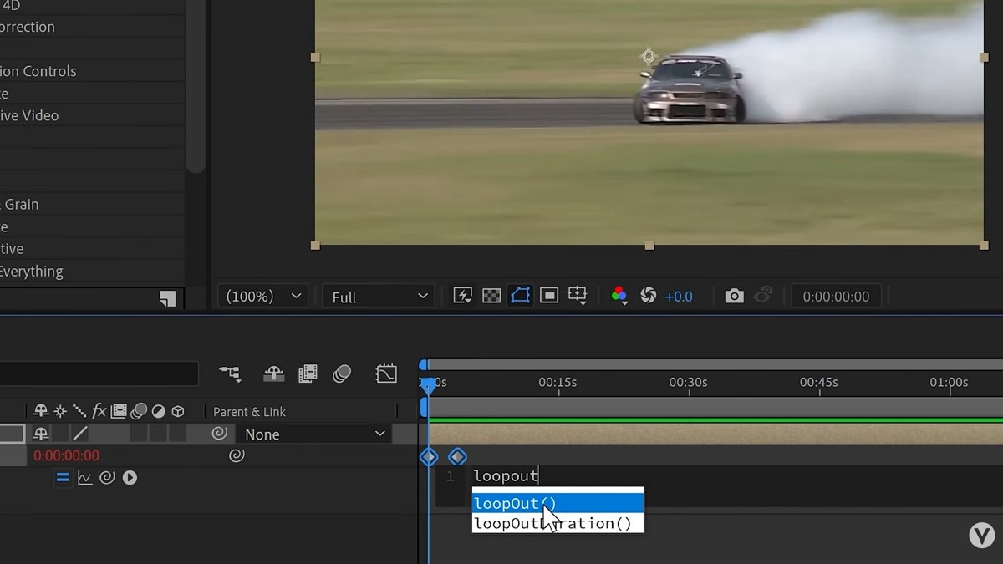
Task: Open the magnification (100%) dropdown
Action: point(263,297)
